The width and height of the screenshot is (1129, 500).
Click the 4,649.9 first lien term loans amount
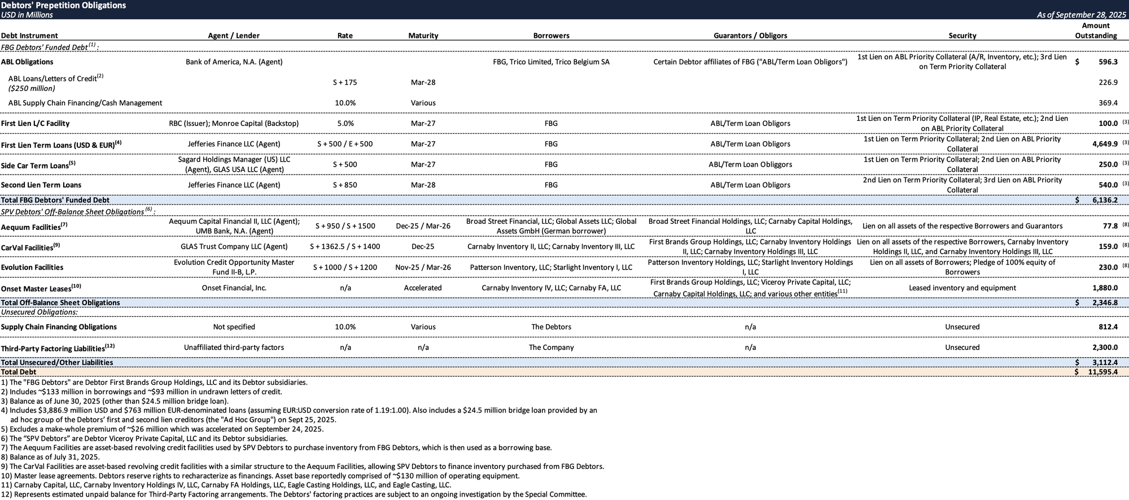[1104, 144]
